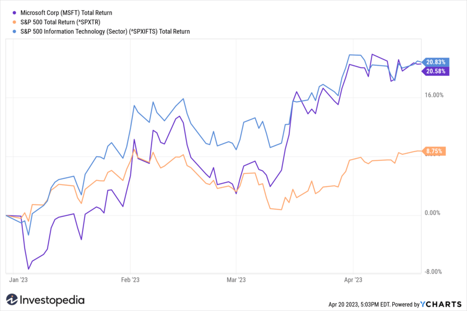
Task: Select the S&P 500 Total Return (^SPXTR) legend label
Action: point(60,22)
